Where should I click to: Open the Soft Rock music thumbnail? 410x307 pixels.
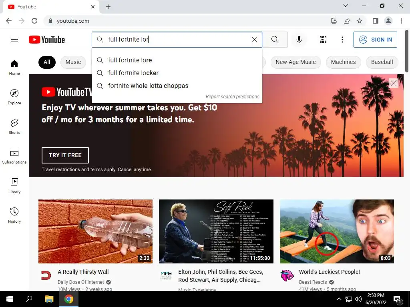coord(216,231)
